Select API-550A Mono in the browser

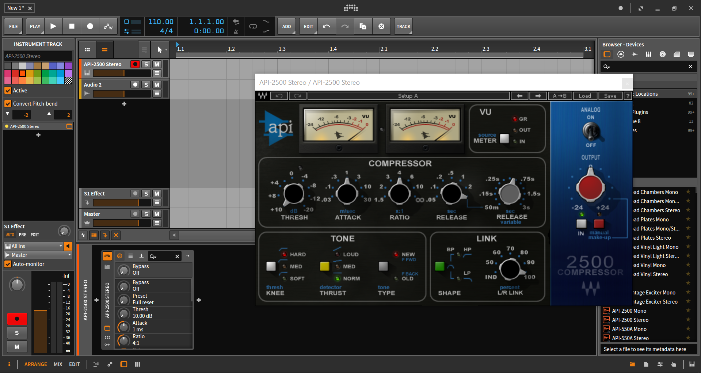(x=629, y=329)
